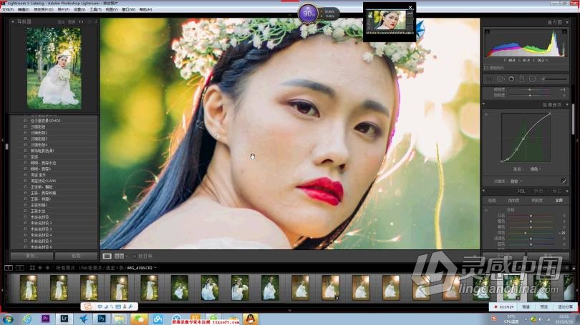
Task: Close the floating preview thumbnail window
Action: pos(410,7)
